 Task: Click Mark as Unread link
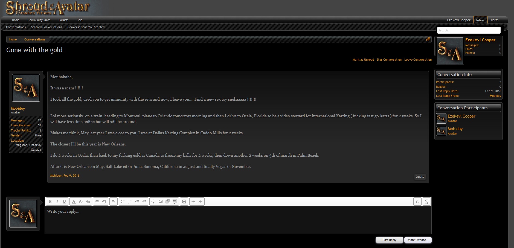[363, 60]
